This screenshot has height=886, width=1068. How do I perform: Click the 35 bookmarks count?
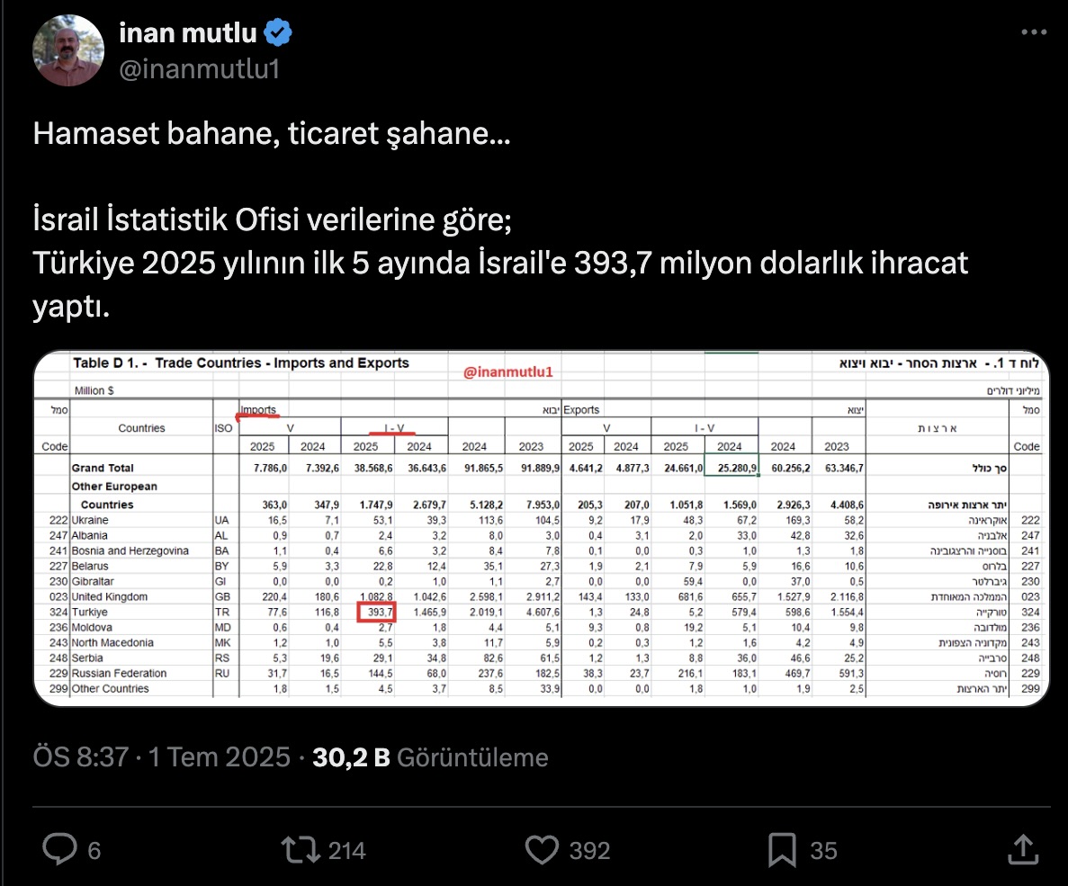click(823, 851)
